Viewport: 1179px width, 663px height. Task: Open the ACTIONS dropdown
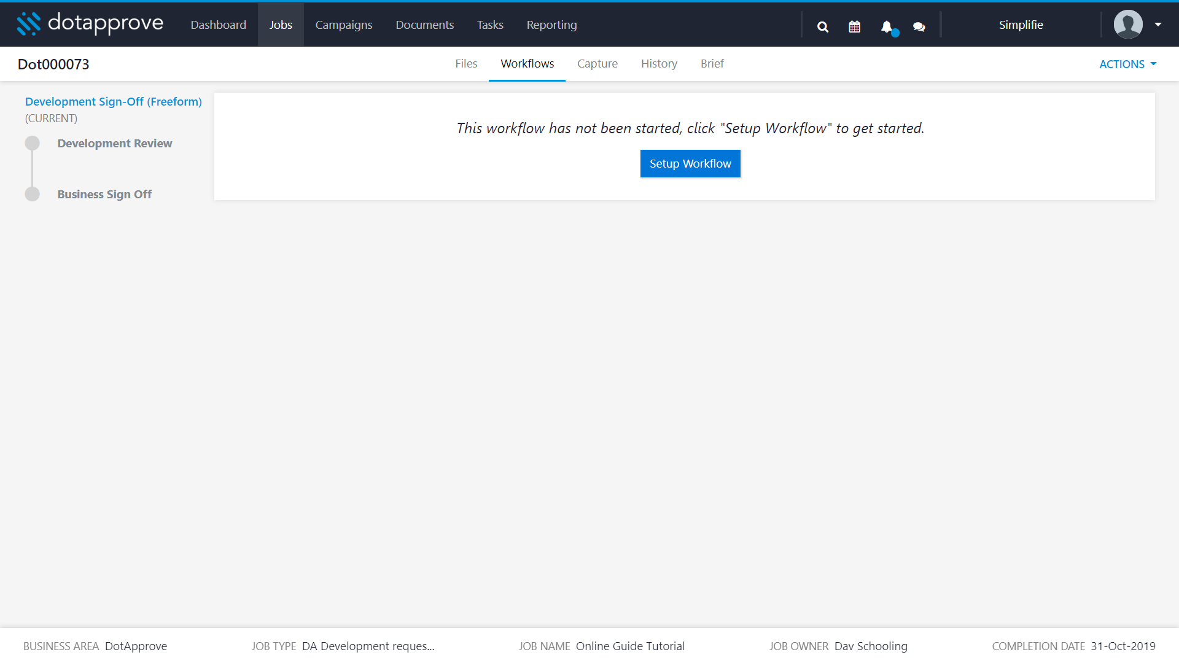(1127, 64)
